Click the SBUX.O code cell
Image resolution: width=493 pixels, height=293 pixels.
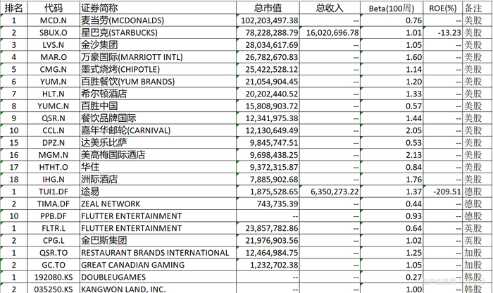(54, 32)
